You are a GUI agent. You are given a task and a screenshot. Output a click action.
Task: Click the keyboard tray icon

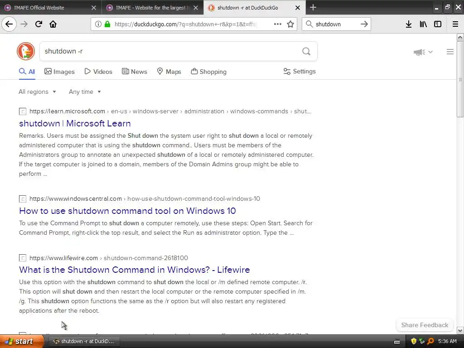pyautogui.click(x=397, y=342)
